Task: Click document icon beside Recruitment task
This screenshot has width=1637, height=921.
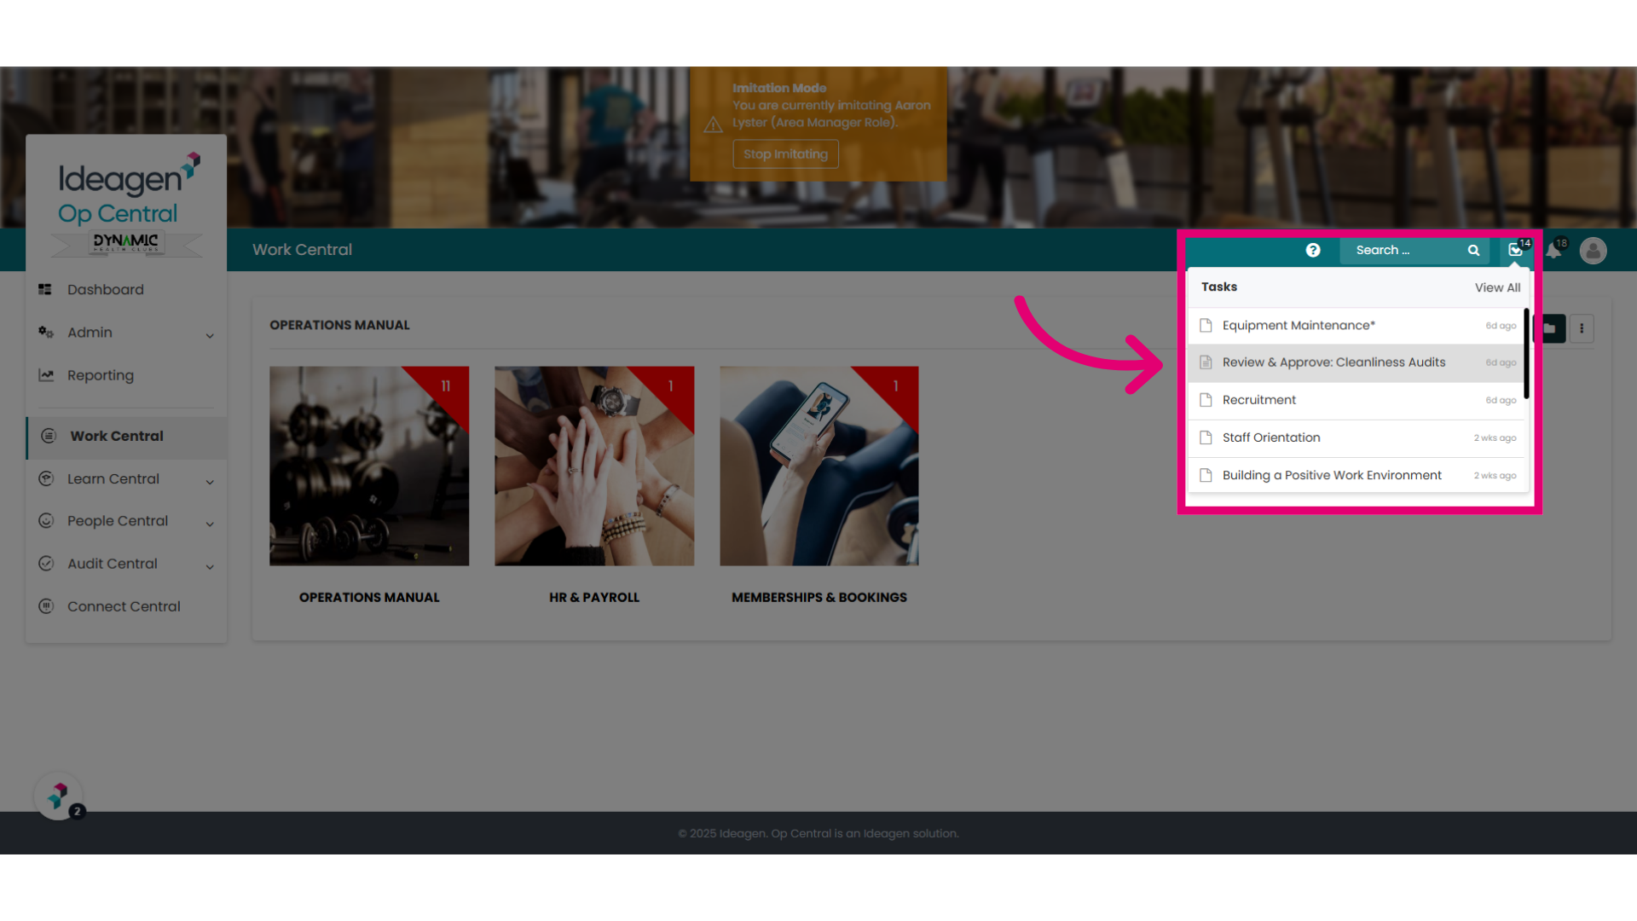Action: (x=1206, y=400)
